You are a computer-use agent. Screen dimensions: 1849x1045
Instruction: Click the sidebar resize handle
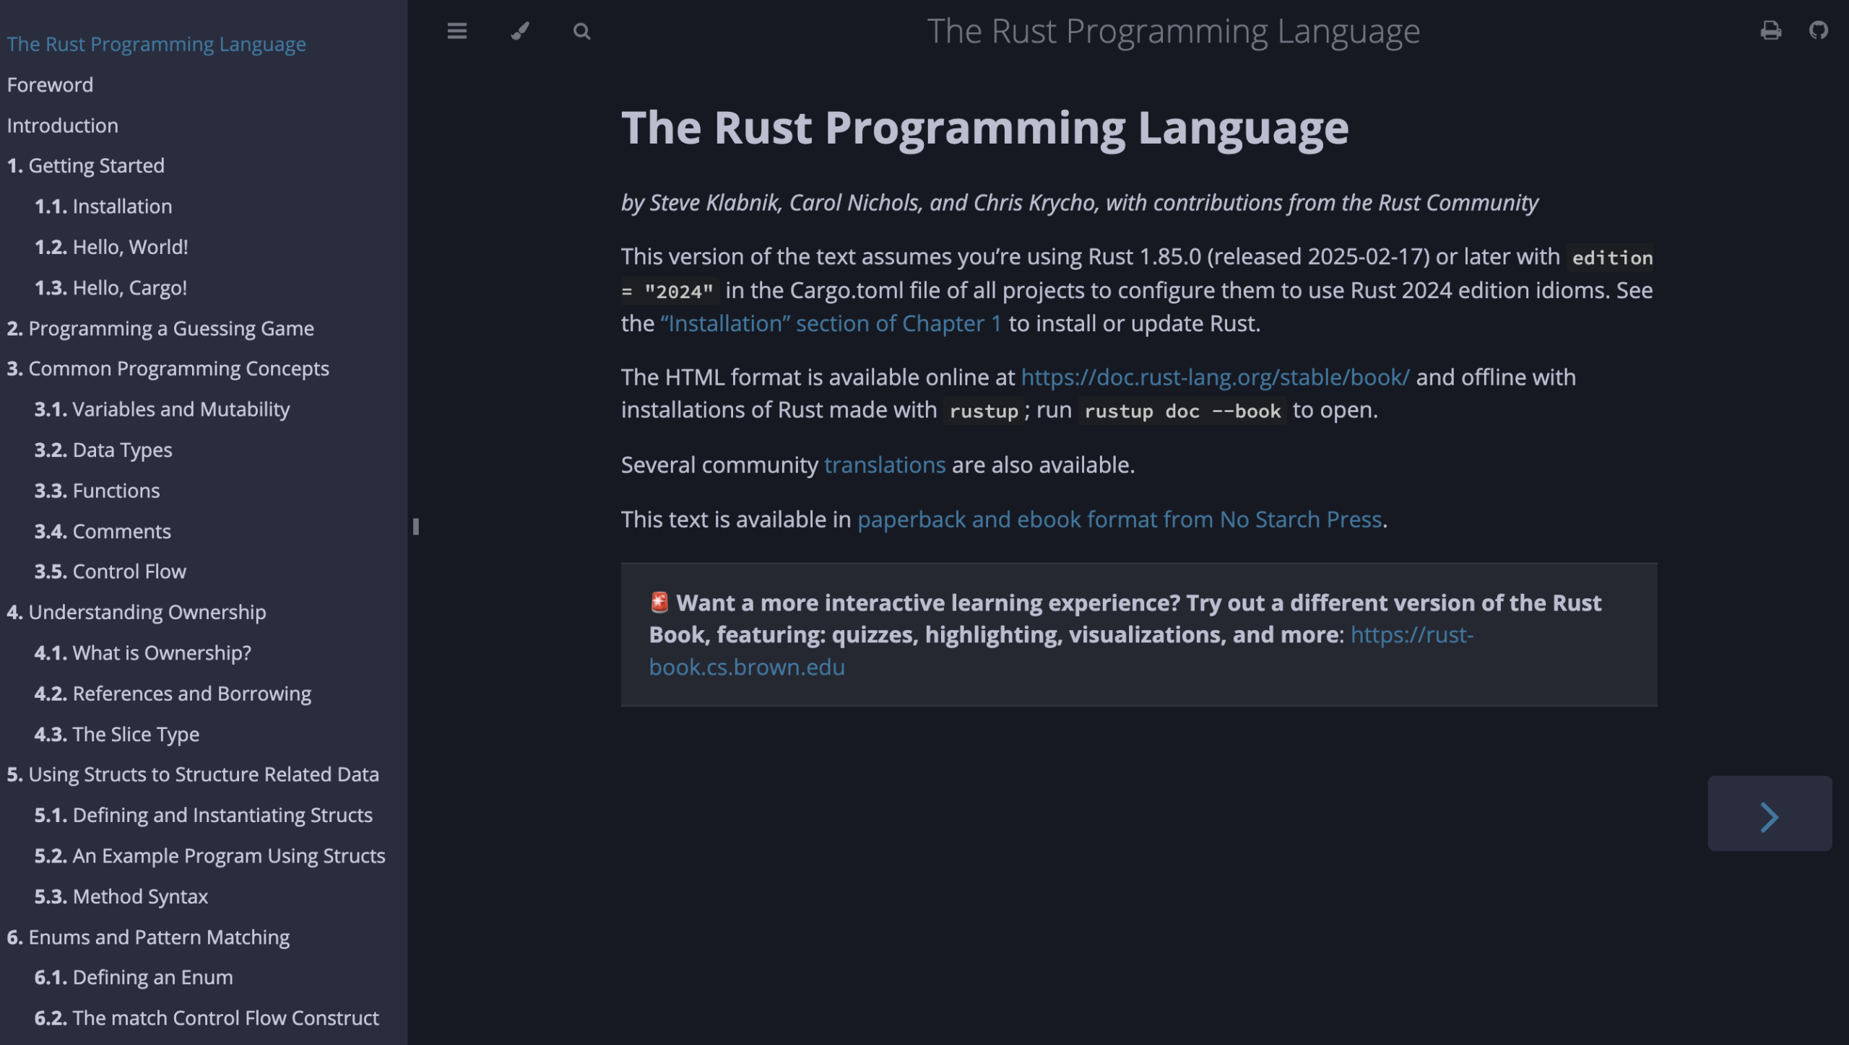click(415, 526)
